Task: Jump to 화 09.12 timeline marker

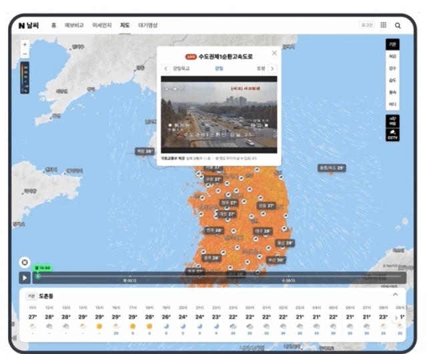Action: coord(130,281)
